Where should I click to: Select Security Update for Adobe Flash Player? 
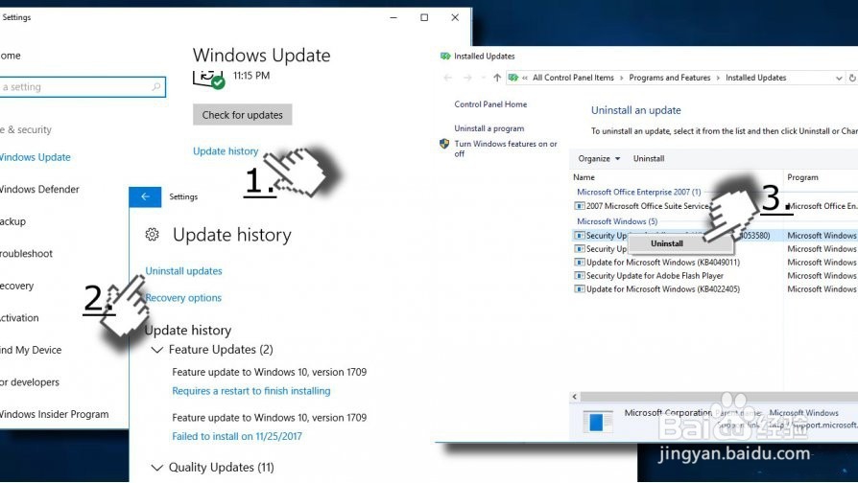pos(655,276)
